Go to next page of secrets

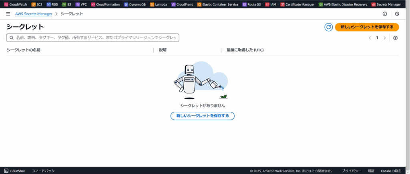click(x=385, y=38)
